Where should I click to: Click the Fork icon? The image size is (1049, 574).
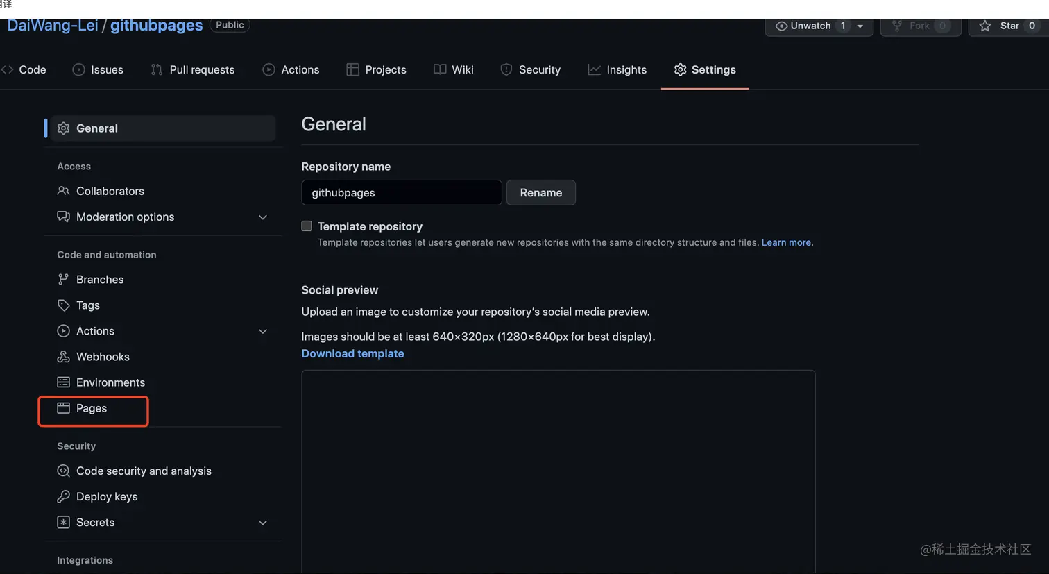(897, 26)
